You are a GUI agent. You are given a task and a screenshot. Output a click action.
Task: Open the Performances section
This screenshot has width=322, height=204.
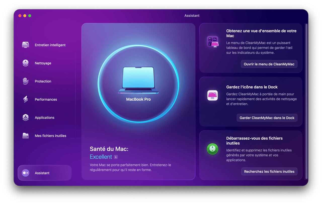45,99
